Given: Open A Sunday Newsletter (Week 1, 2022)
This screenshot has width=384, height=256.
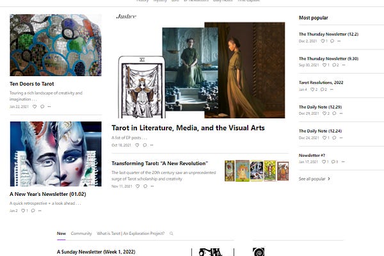Looking at the screenshot, I should [96, 252].
